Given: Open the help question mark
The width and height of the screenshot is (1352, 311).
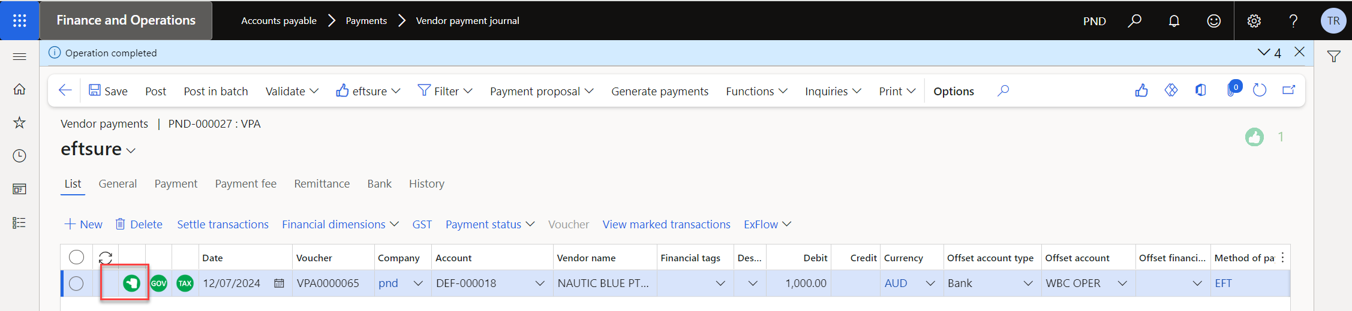Looking at the screenshot, I should 1293,21.
